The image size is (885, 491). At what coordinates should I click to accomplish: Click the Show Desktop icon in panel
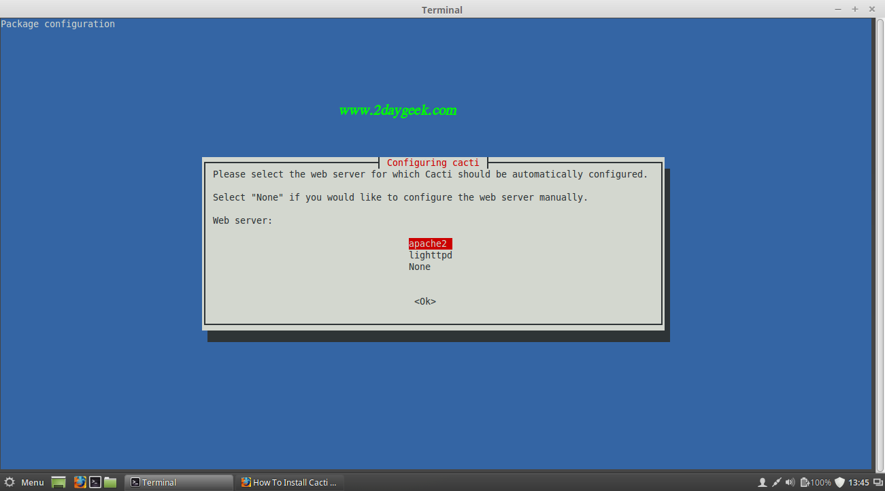[59, 482]
